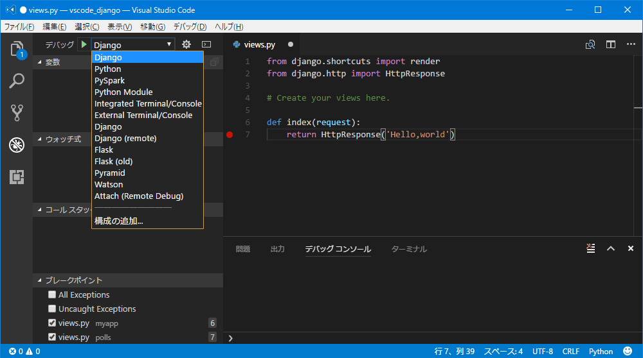Screen dimensions: 643x358
Task: Open the debug configuration dropdown arrow
Action: tap(169, 44)
